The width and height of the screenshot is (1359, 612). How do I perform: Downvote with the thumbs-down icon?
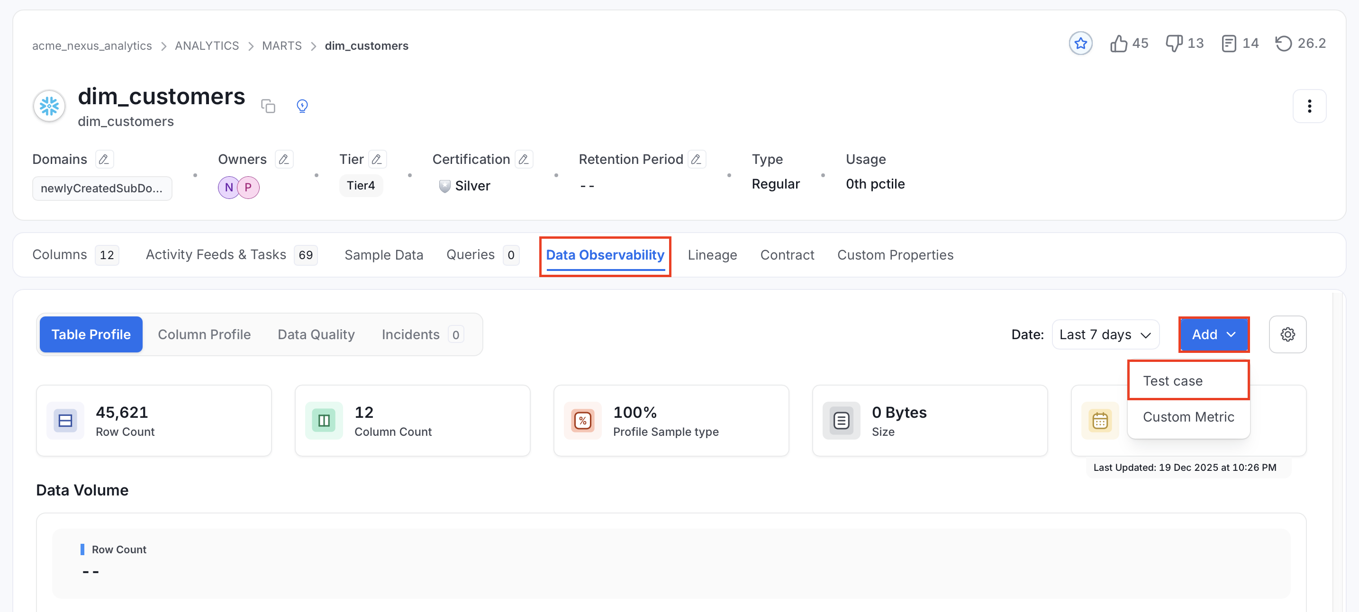pos(1174,43)
